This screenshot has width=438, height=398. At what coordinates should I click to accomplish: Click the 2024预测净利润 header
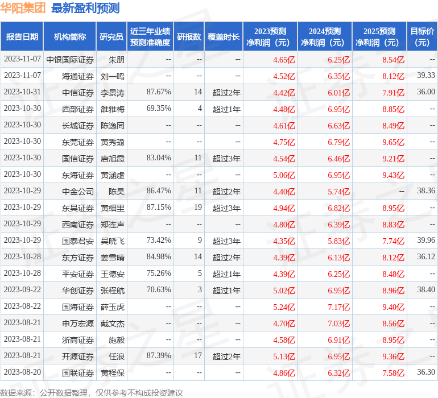click(x=325, y=36)
